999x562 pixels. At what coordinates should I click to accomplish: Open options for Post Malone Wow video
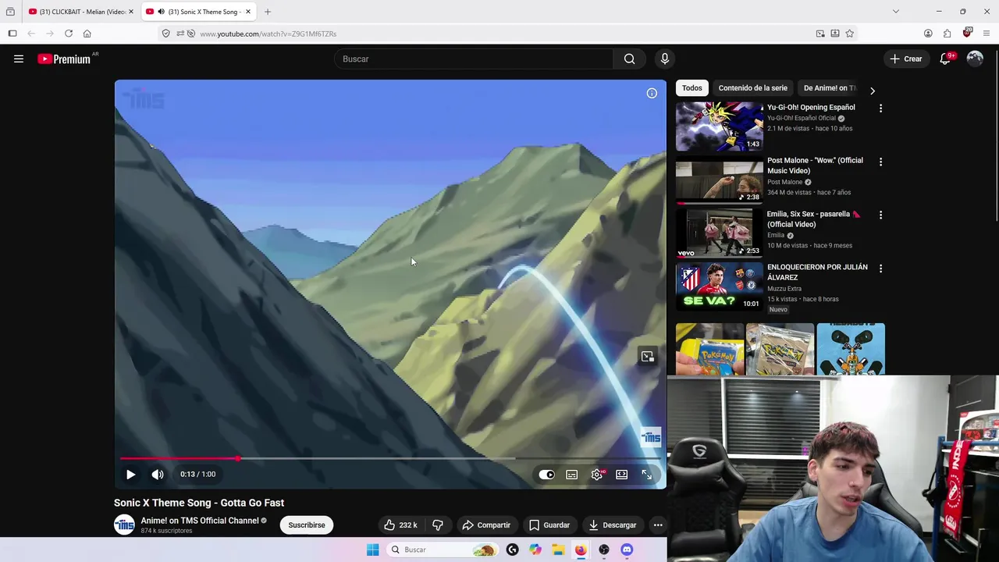coord(880,162)
